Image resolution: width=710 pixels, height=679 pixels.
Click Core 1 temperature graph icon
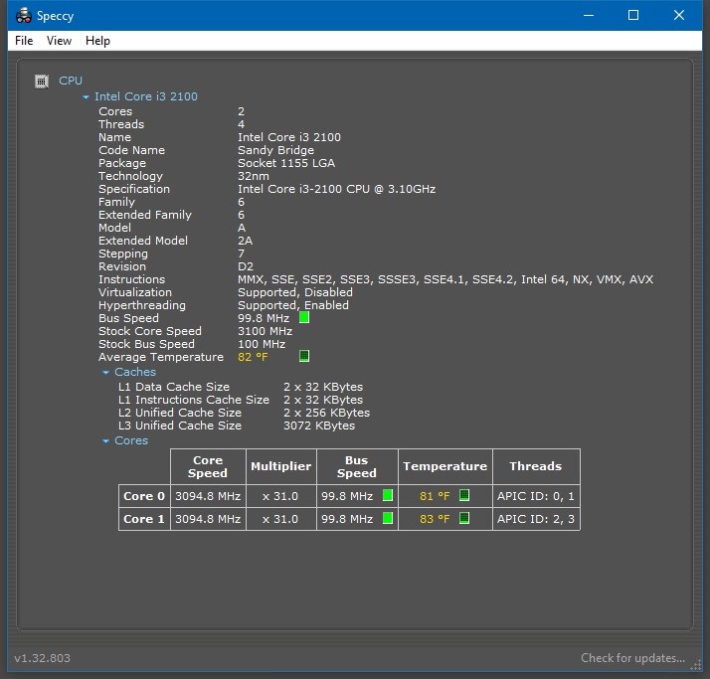click(x=464, y=518)
